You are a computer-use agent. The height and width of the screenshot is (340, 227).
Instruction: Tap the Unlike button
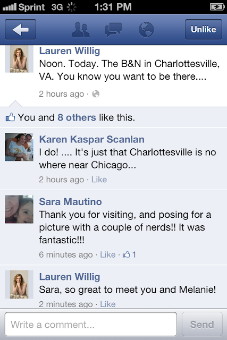[x=204, y=30]
